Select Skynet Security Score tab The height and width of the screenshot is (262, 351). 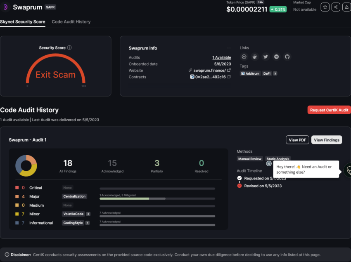(23, 22)
